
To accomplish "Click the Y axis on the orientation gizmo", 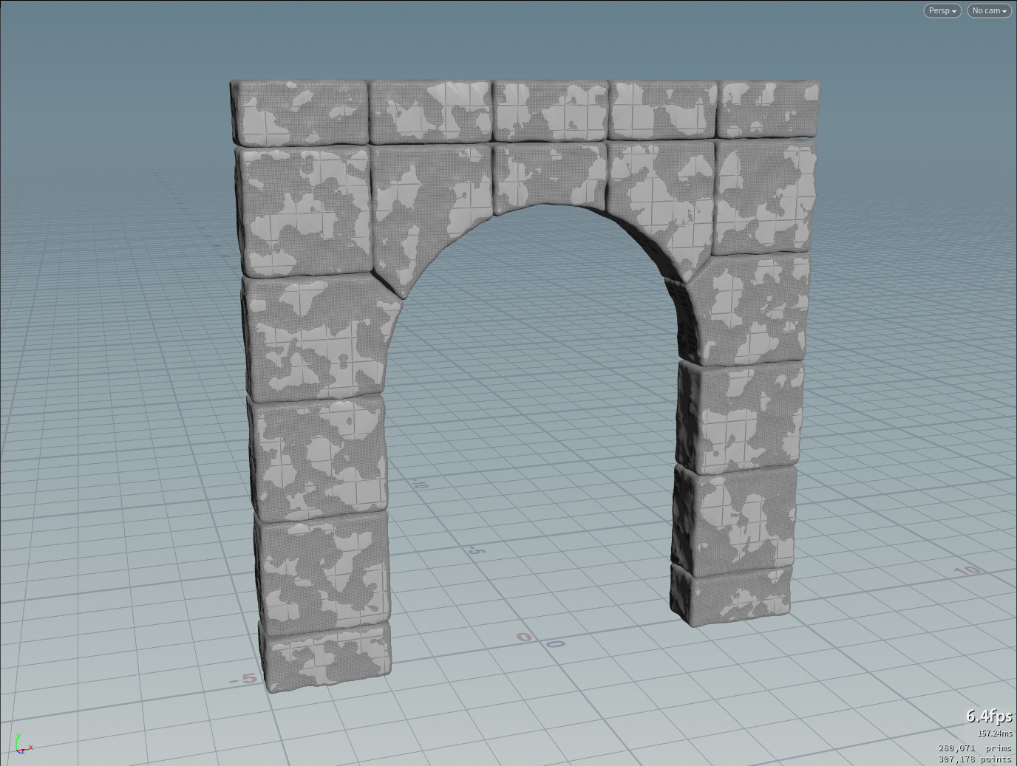I will (x=18, y=736).
